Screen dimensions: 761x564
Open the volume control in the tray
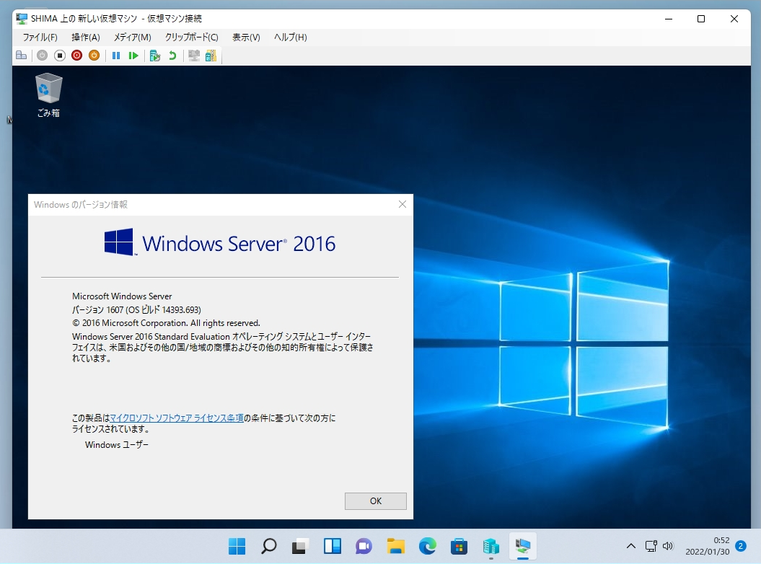point(668,546)
